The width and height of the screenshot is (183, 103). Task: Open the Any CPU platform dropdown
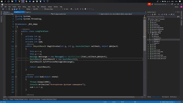coord(38,9)
